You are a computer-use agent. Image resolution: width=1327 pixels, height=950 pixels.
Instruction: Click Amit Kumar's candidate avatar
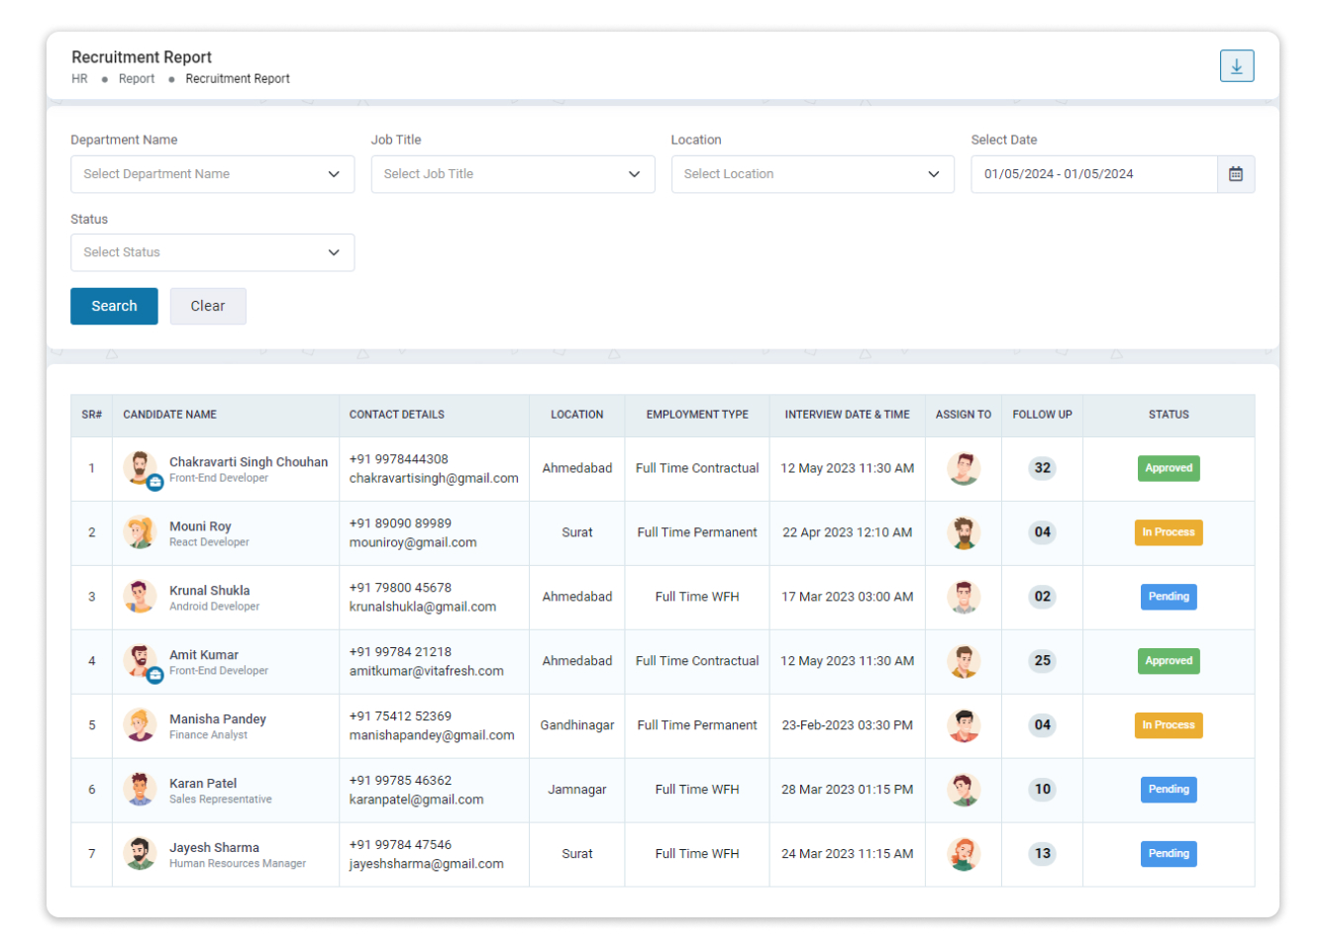click(x=140, y=661)
